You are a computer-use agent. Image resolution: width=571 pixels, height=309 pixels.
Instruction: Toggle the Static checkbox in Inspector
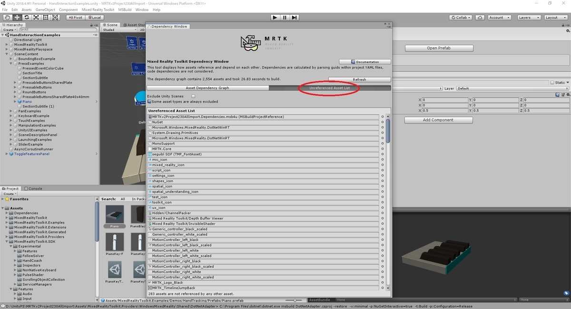point(553,82)
